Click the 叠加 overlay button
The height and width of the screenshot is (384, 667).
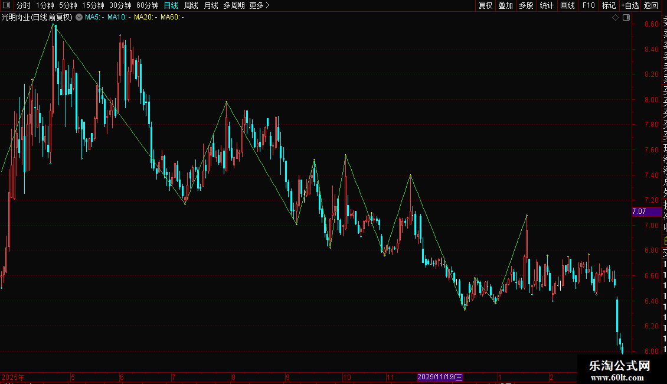coord(506,5)
